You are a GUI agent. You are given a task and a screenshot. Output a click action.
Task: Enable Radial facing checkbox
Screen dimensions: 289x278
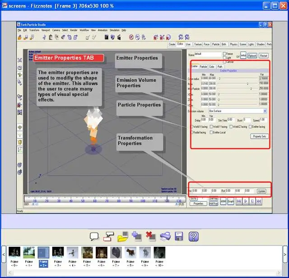pyautogui.click(x=191, y=132)
